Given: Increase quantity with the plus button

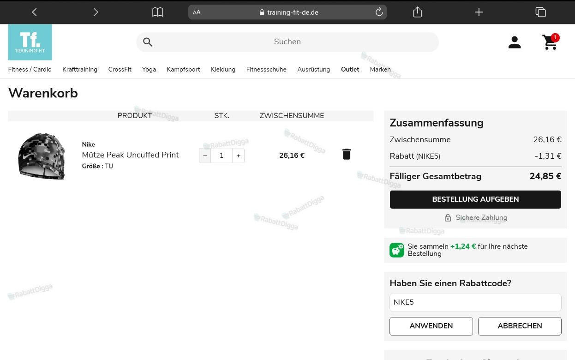Looking at the screenshot, I should pyautogui.click(x=238, y=156).
